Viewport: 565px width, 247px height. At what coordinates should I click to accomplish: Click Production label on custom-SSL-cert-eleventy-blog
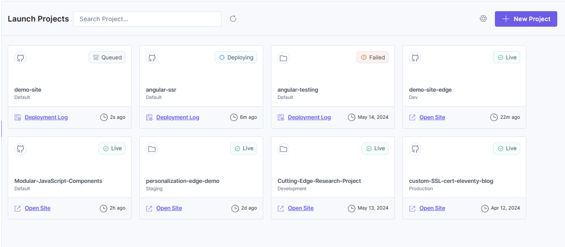click(x=421, y=189)
